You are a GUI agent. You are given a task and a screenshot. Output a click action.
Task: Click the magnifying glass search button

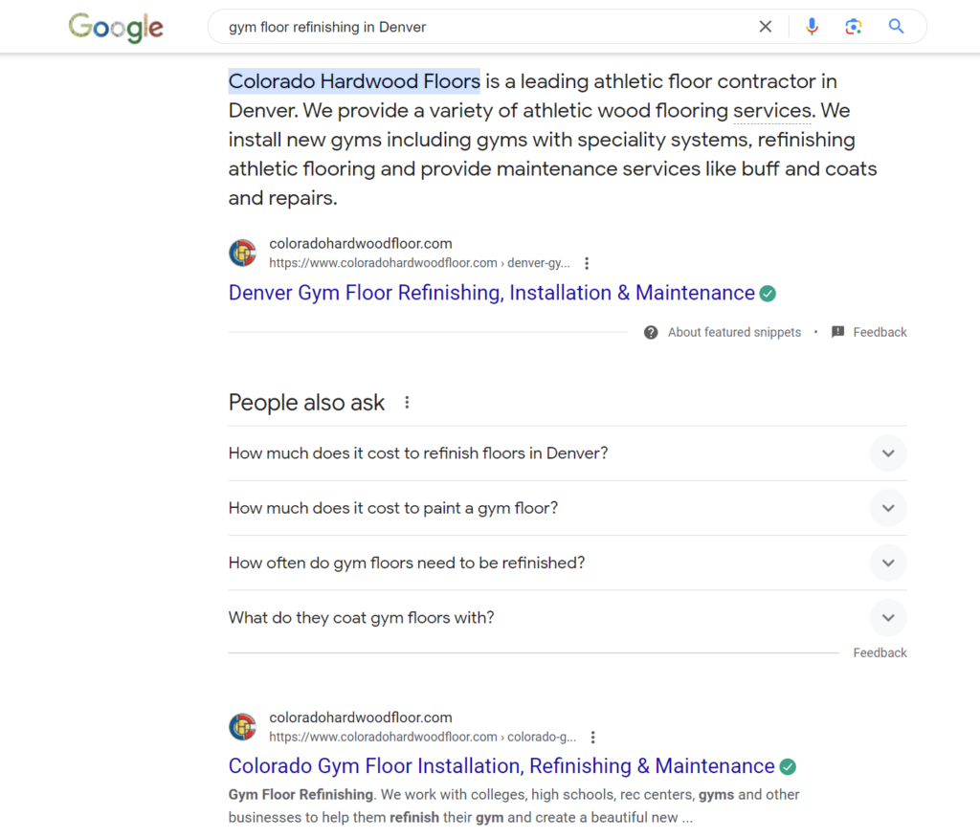tap(896, 26)
